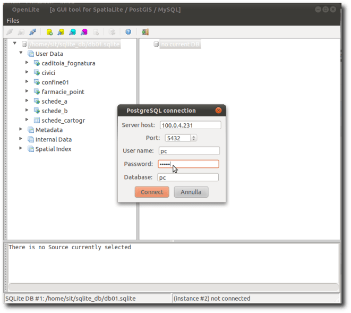Select the Internal Data tree label
The image size is (351, 313).
[x=54, y=140]
